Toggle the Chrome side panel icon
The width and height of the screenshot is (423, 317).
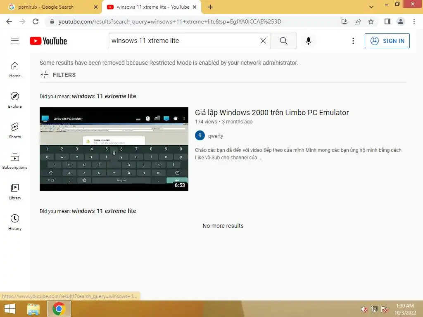387,21
